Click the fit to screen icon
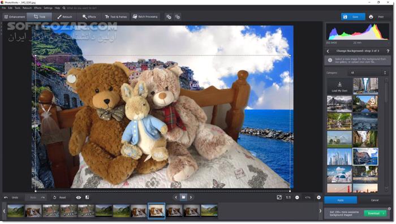The width and height of the screenshot is (396, 224). tap(279, 197)
